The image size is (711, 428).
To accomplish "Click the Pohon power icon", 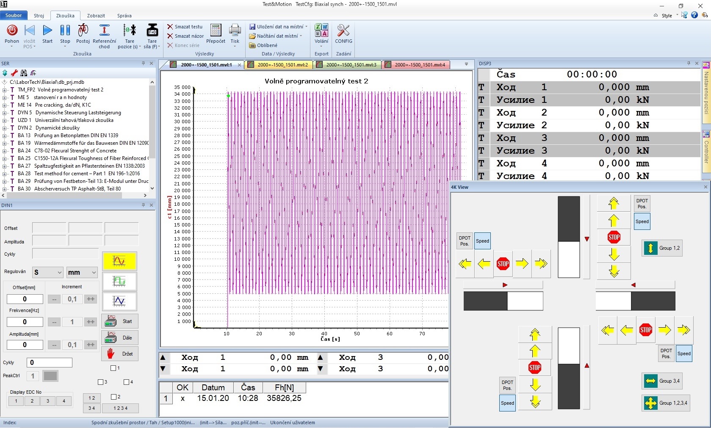I will pos(12,30).
